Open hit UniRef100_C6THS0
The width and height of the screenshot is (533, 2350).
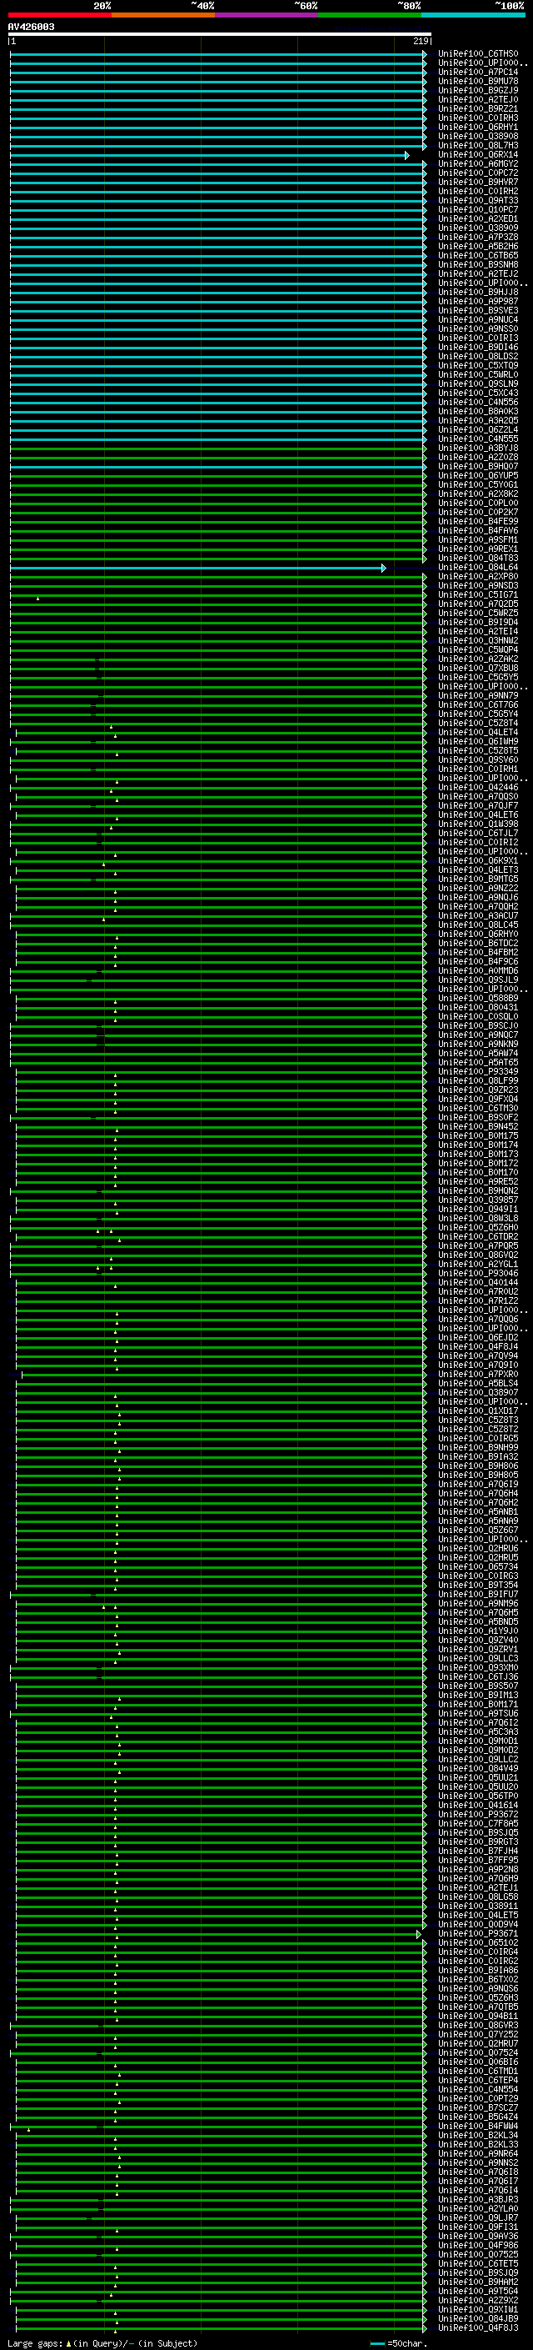(x=478, y=54)
